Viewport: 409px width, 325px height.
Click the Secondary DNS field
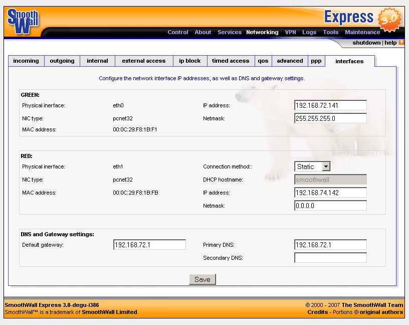tap(330, 258)
